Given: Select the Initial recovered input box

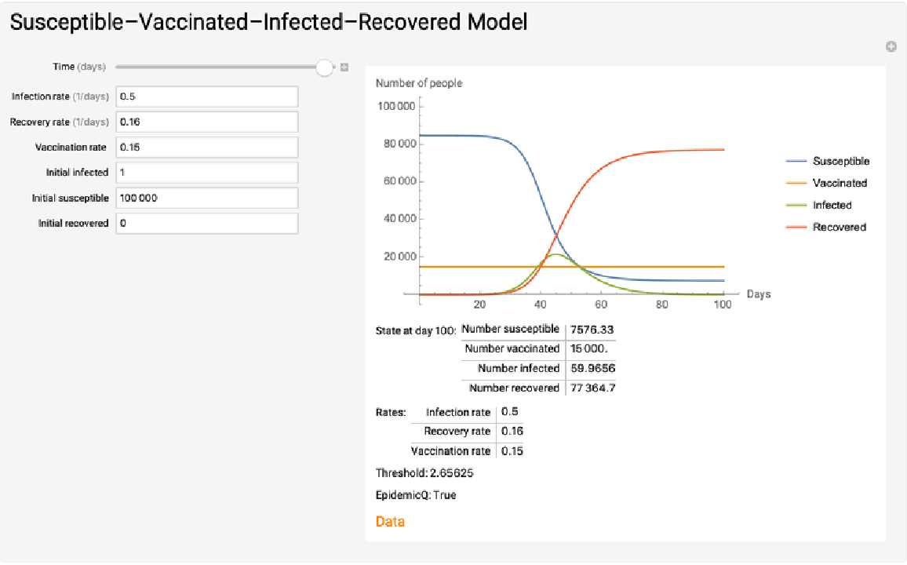Looking at the screenshot, I should [207, 224].
